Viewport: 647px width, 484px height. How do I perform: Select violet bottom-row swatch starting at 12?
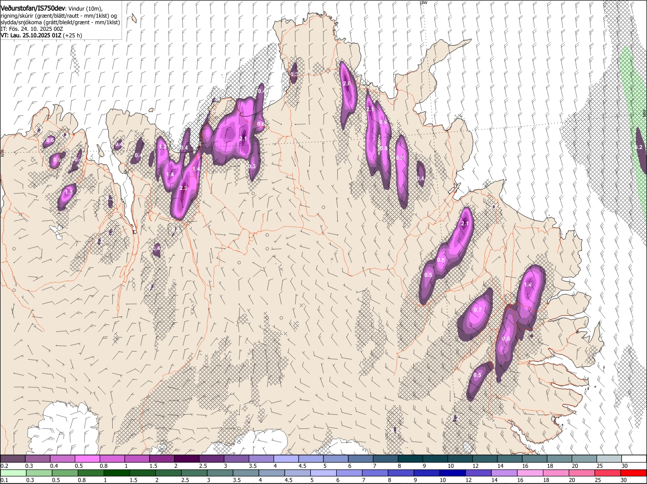point(479,473)
